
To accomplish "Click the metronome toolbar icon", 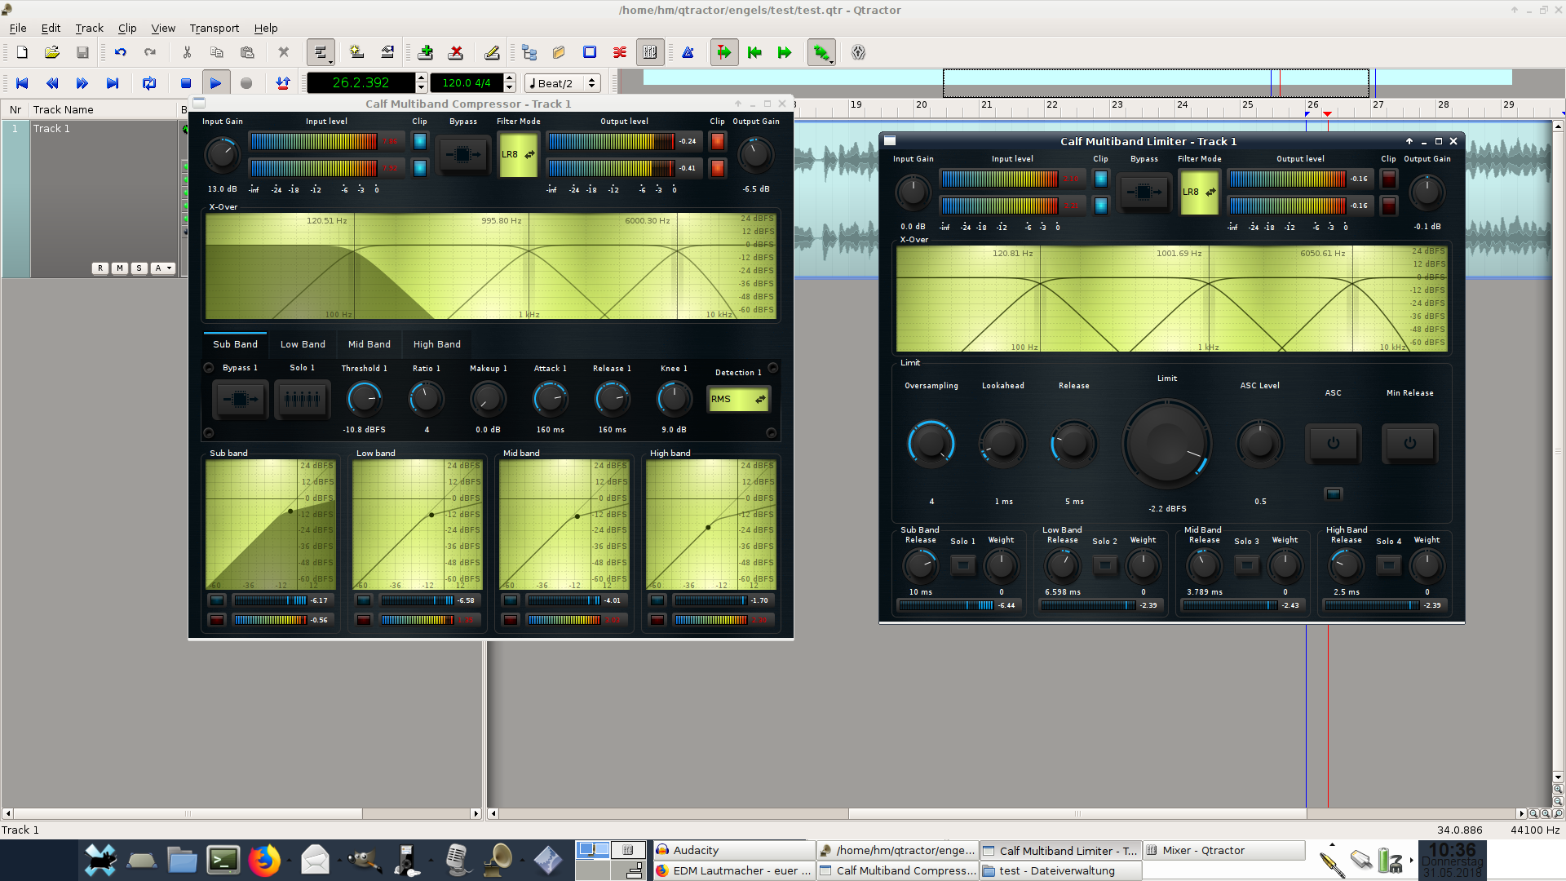I will pos(688,52).
